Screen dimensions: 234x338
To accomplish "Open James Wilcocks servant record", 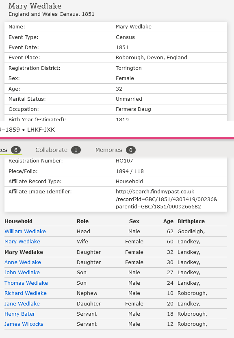I will [24, 324].
